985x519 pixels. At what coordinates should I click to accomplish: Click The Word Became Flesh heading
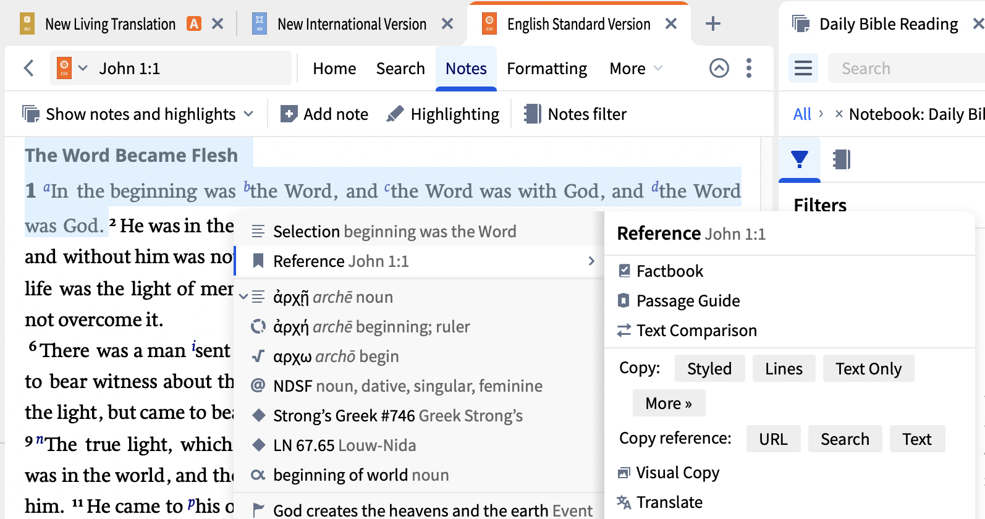(x=131, y=155)
